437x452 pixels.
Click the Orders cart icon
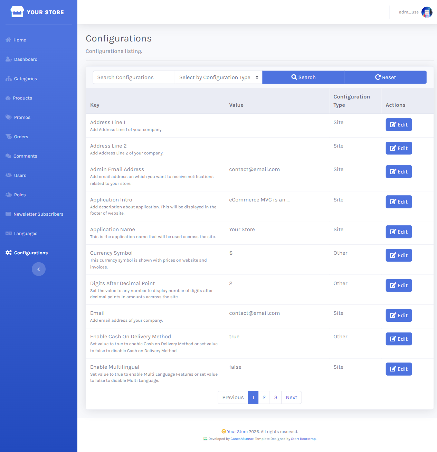click(9, 136)
